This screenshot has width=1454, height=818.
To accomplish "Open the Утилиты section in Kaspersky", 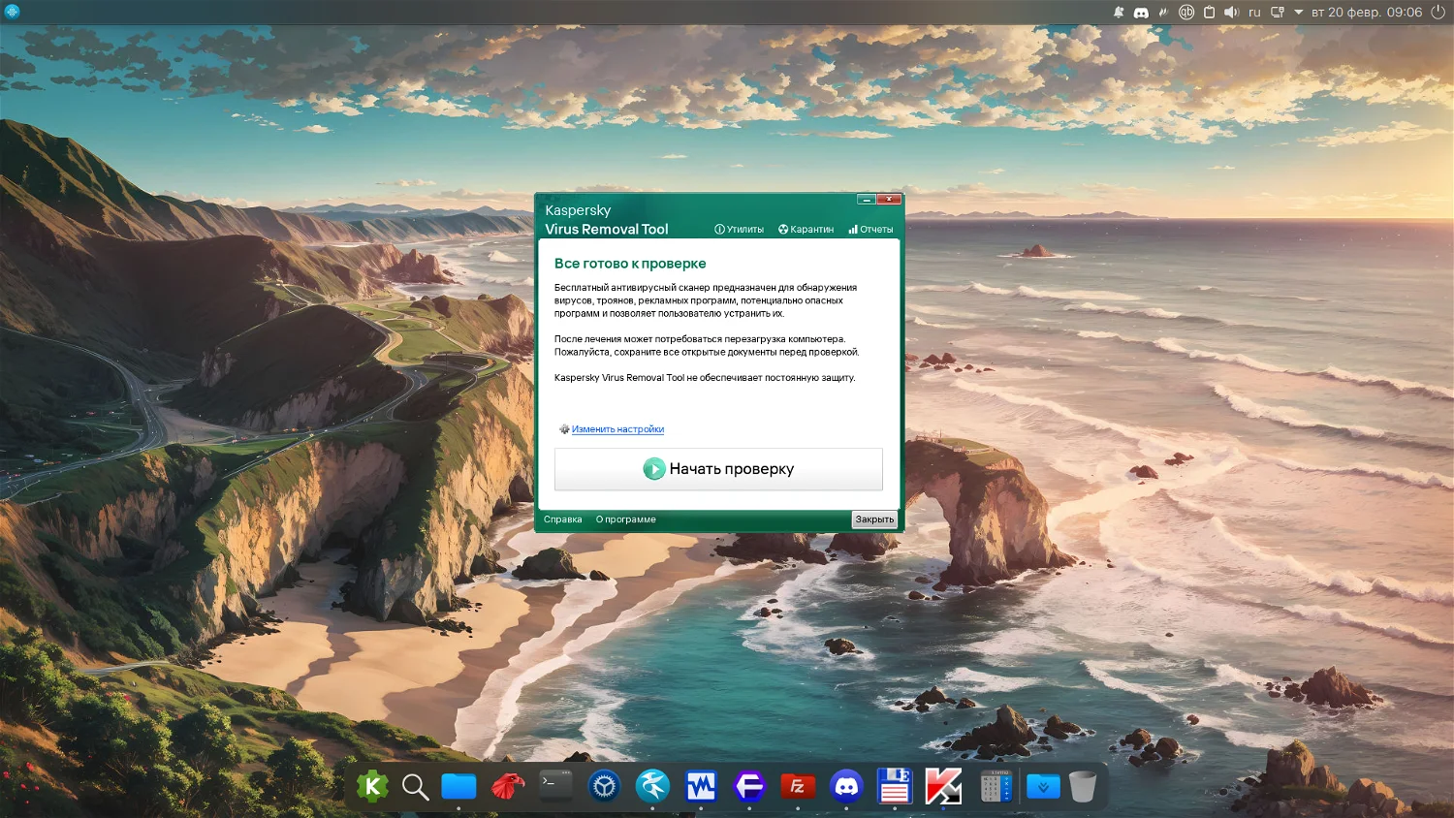I will pos(740,230).
